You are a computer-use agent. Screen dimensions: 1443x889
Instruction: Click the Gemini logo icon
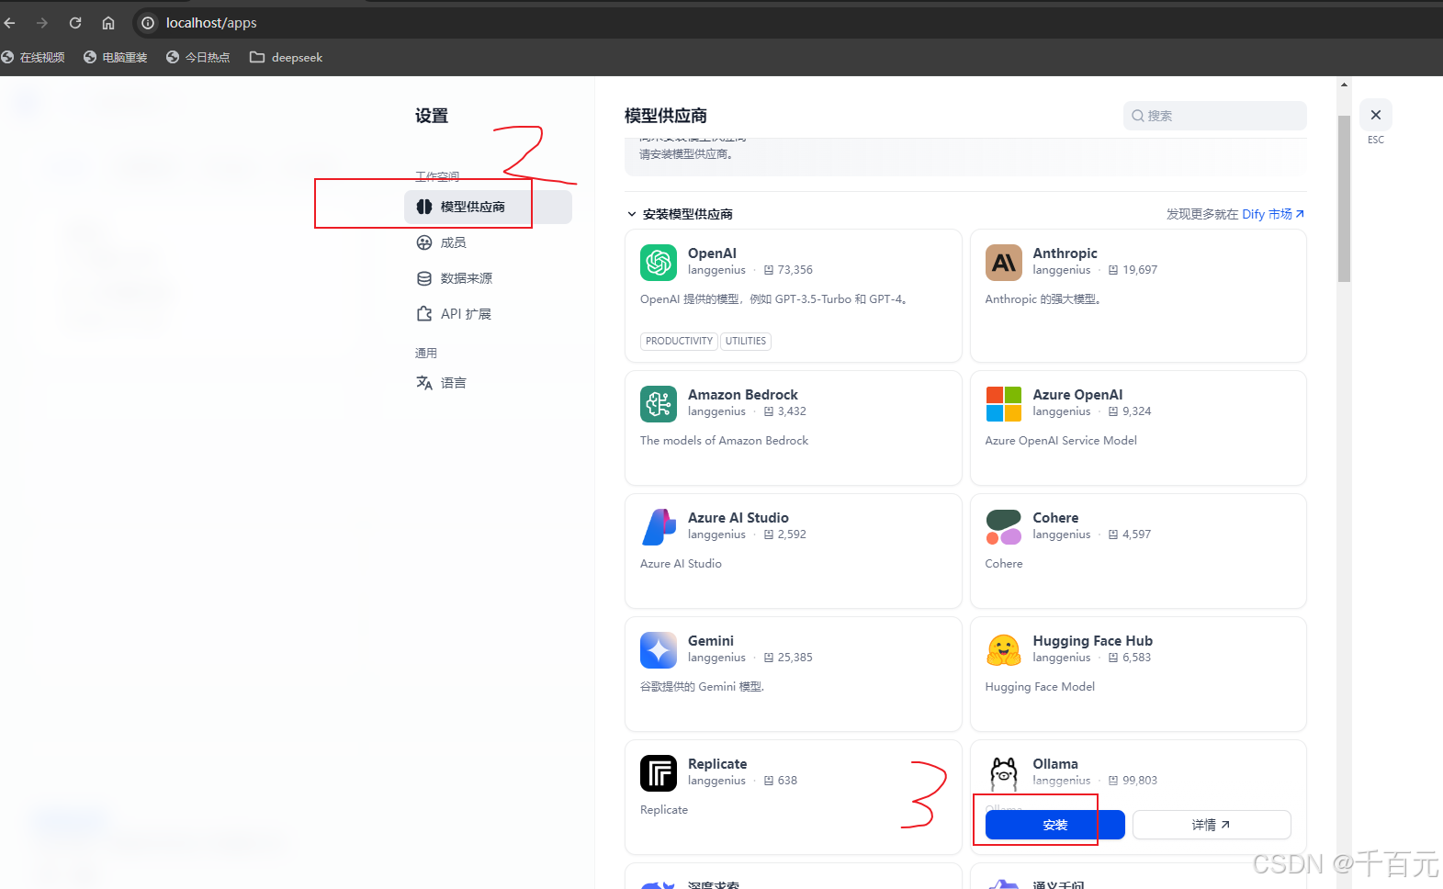tap(659, 650)
